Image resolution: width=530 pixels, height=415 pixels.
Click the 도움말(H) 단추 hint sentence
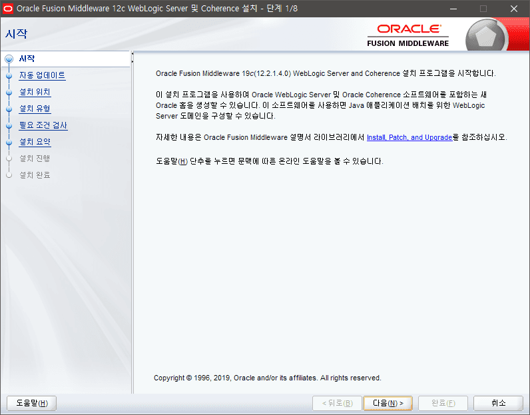(270, 161)
